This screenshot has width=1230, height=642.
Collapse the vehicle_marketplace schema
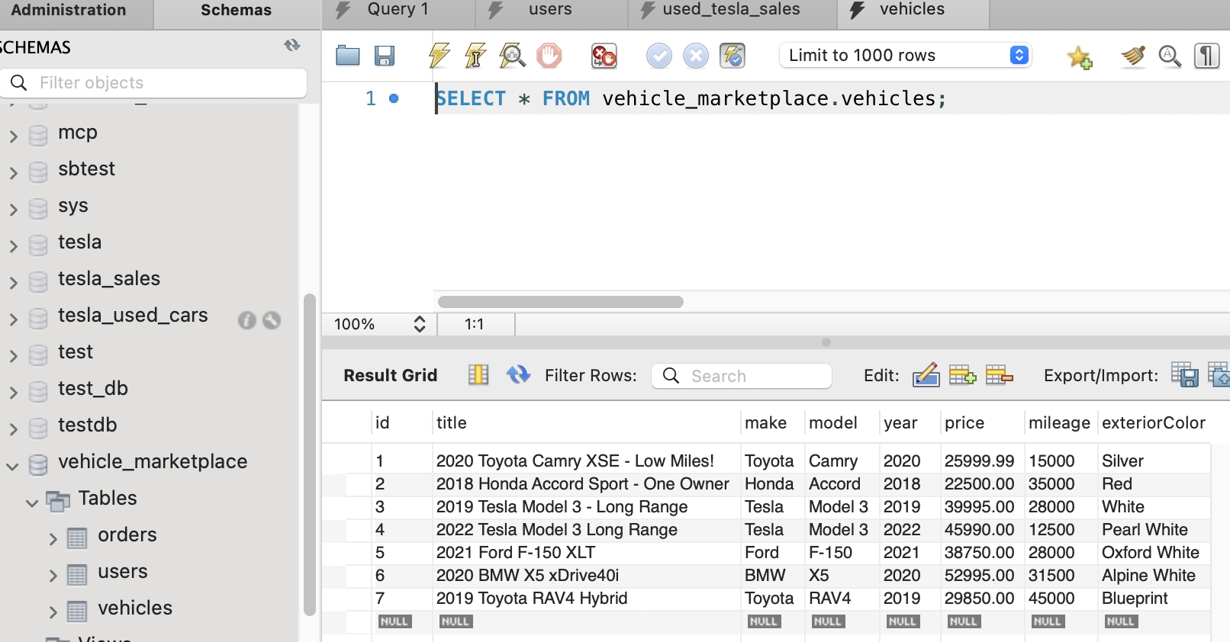pyautogui.click(x=13, y=466)
